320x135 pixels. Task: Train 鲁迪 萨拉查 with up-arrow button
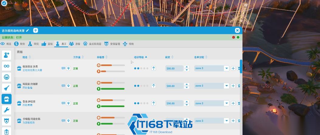(x=154, y=103)
